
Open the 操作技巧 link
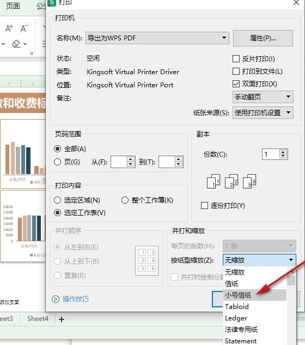click(x=76, y=299)
